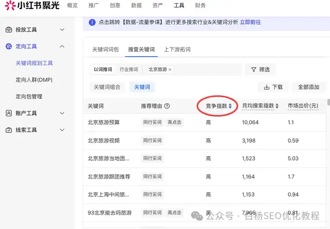Screen dimensions: 330x229
Task: Click the 定向工具 target icon
Action: (9, 46)
